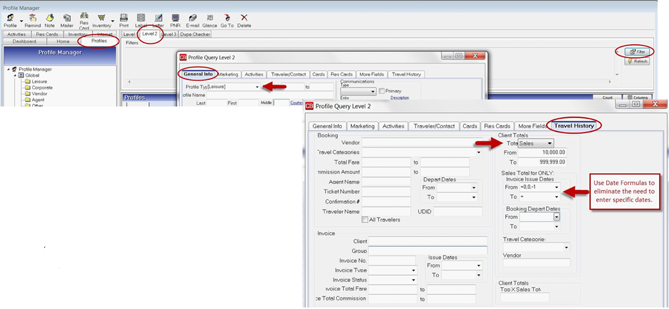This screenshot has width=669, height=309.
Task: Click the PNR toolbar icon
Action: [x=175, y=18]
